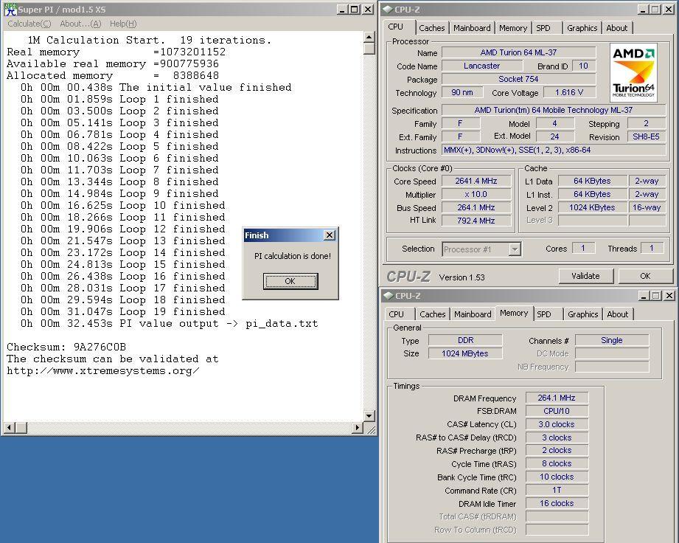The height and width of the screenshot is (543, 679).
Task: Open the Help menu in Super PI
Action: pos(123,24)
